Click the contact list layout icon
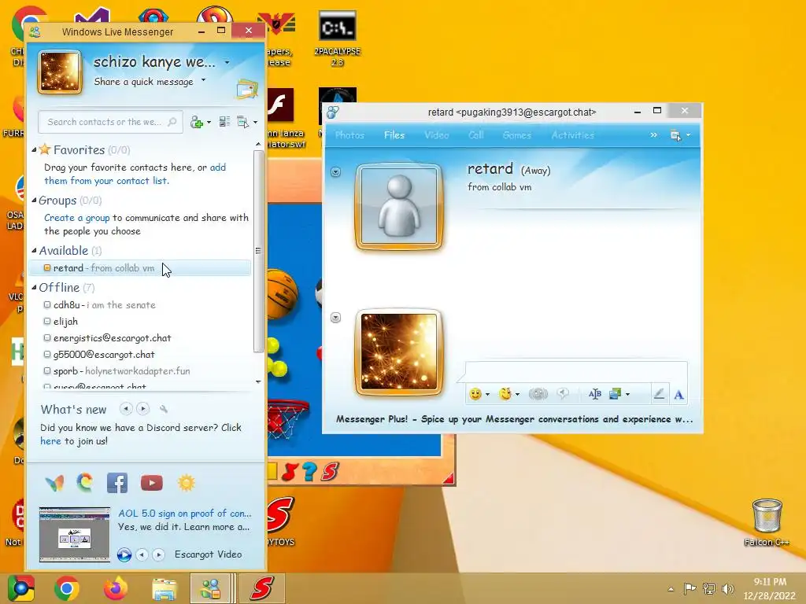Image resolution: width=806 pixels, height=604 pixels. (224, 122)
